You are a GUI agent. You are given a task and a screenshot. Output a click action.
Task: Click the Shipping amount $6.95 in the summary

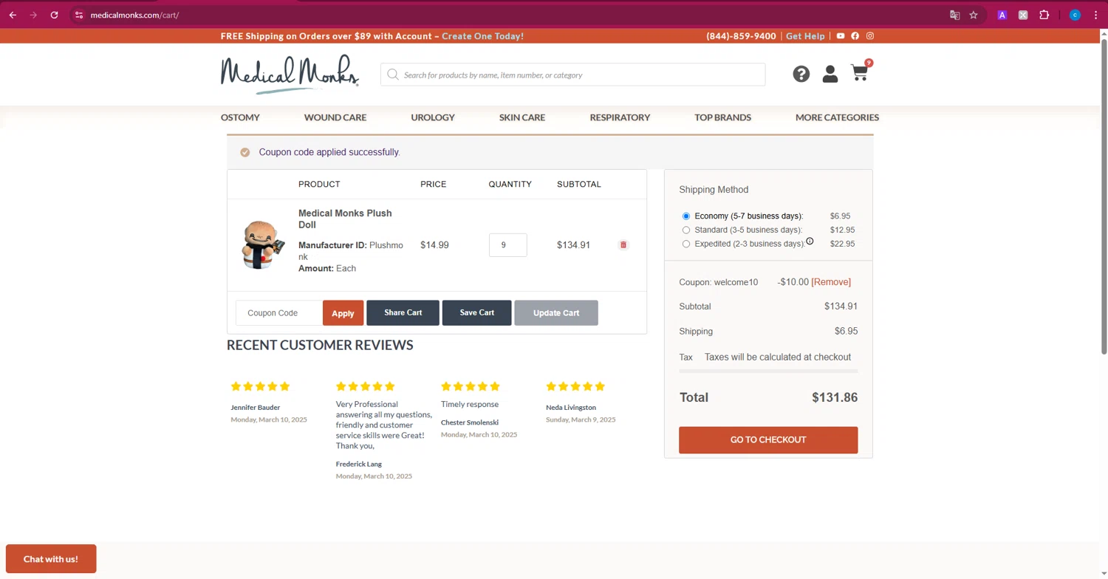pyautogui.click(x=846, y=331)
